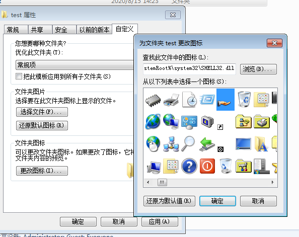Toggle apply template to all subfolders checkbox
299x237 pixels.
coord(19,76)
